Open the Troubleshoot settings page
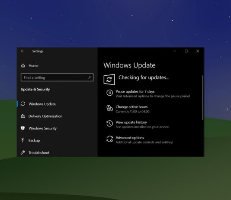Image resolution: width=231 pixels, height=200 pixels. pos(39,152)
